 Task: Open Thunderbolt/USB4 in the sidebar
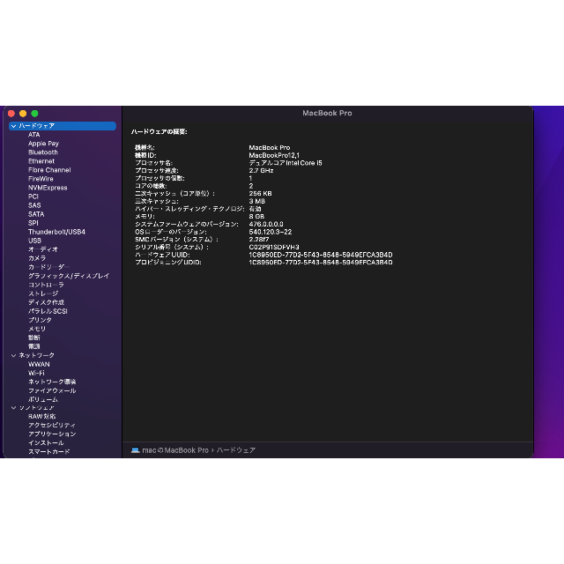pos(56,232)
